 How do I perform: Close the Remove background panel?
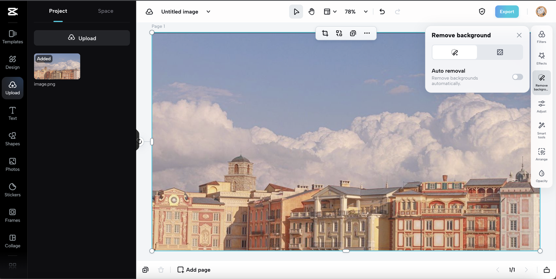[519, 35]
